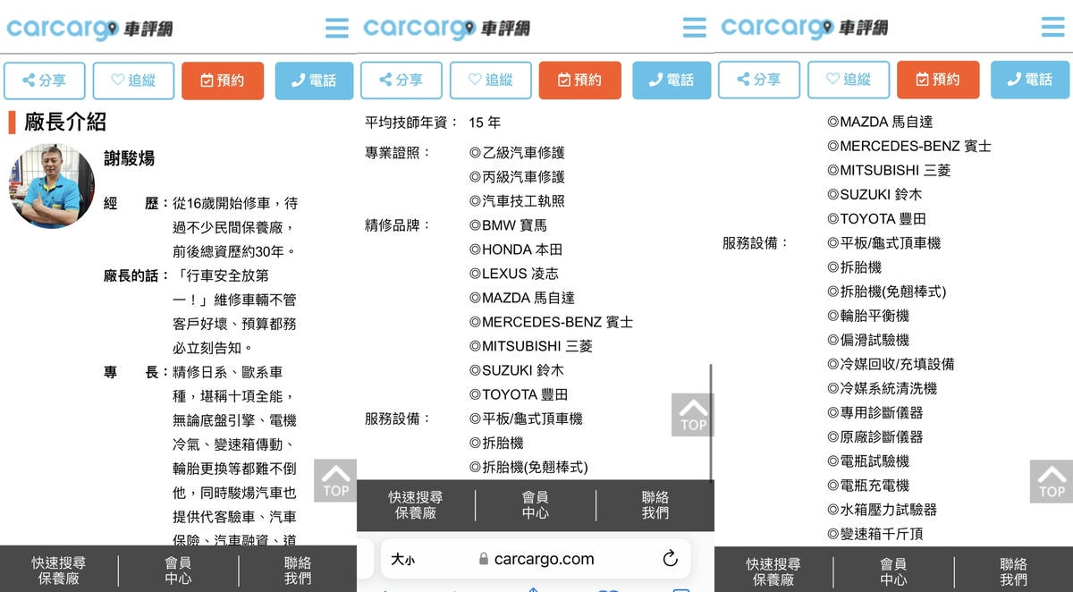Click the manager name 謝駿煬
Image resolution: width=1073 pixels, height=592 pixels.
coord(130,158)
